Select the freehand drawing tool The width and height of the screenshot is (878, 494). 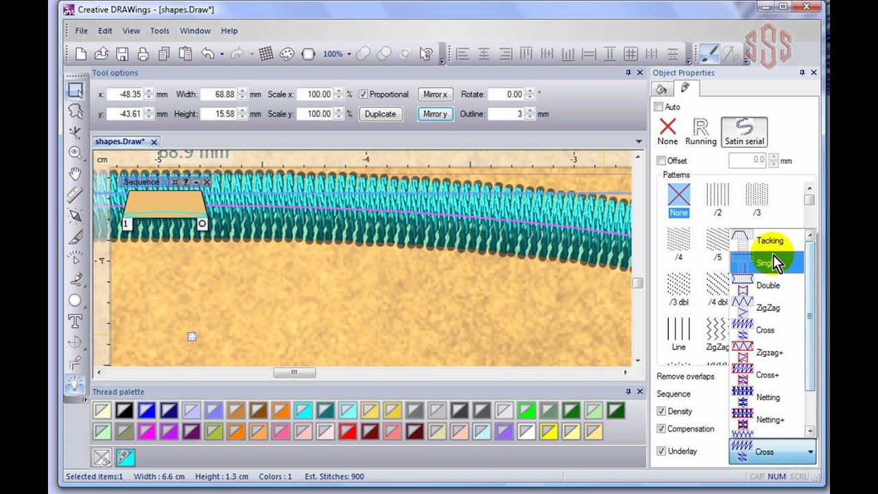point(75,279)
